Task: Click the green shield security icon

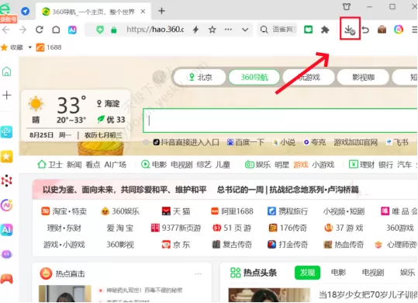Action: (x=100, y=30)
